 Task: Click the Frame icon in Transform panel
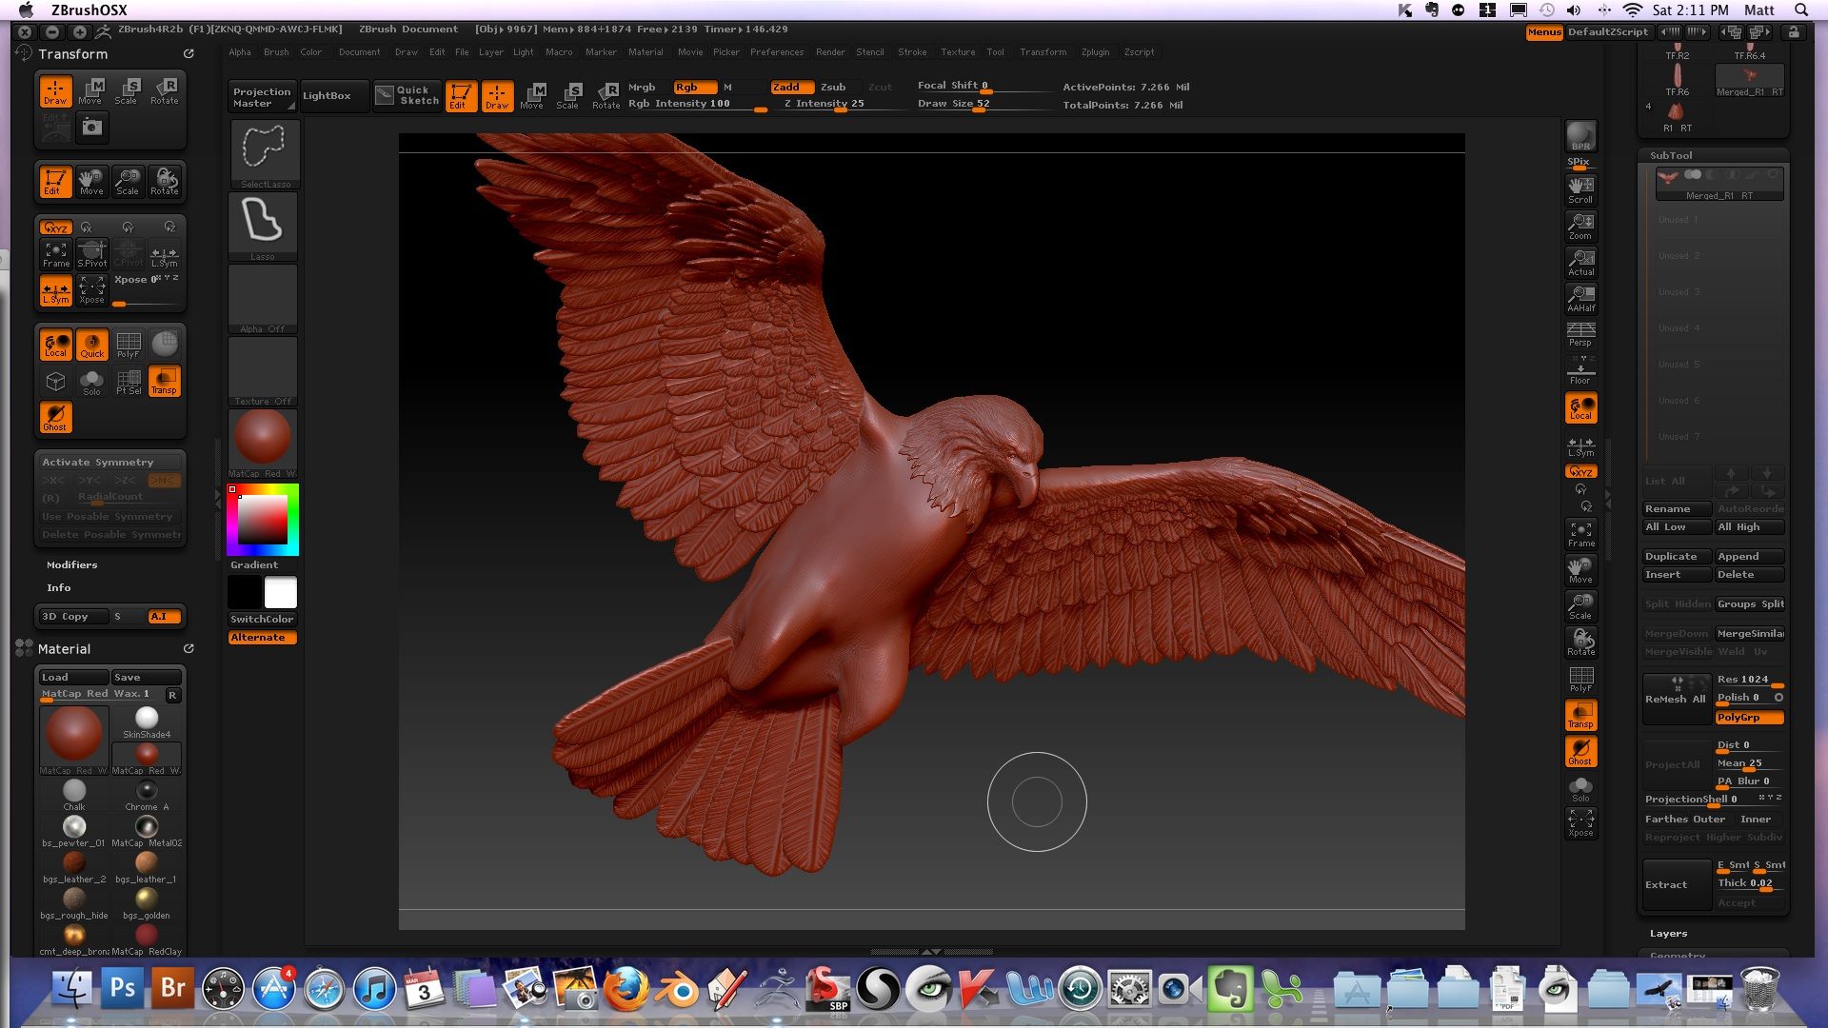(x=55, y=254)
